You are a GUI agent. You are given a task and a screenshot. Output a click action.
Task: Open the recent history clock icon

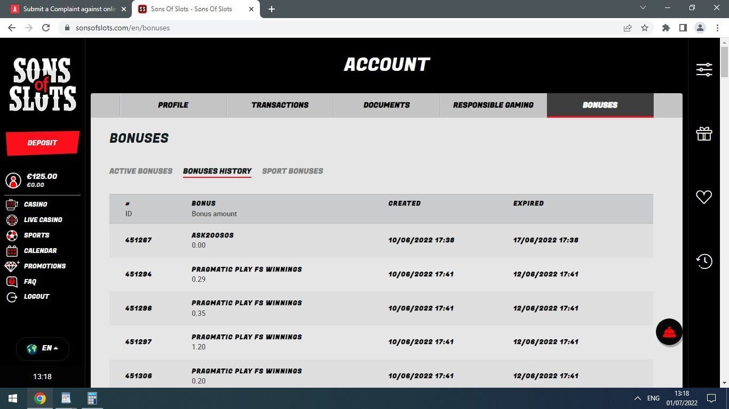[704, 261]
